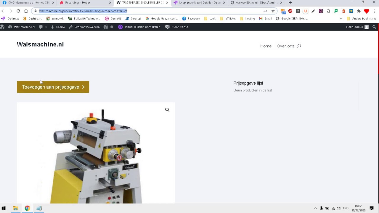Click Clear Cache in admin bar
This screenshot has width=379, height=213.
177,27
